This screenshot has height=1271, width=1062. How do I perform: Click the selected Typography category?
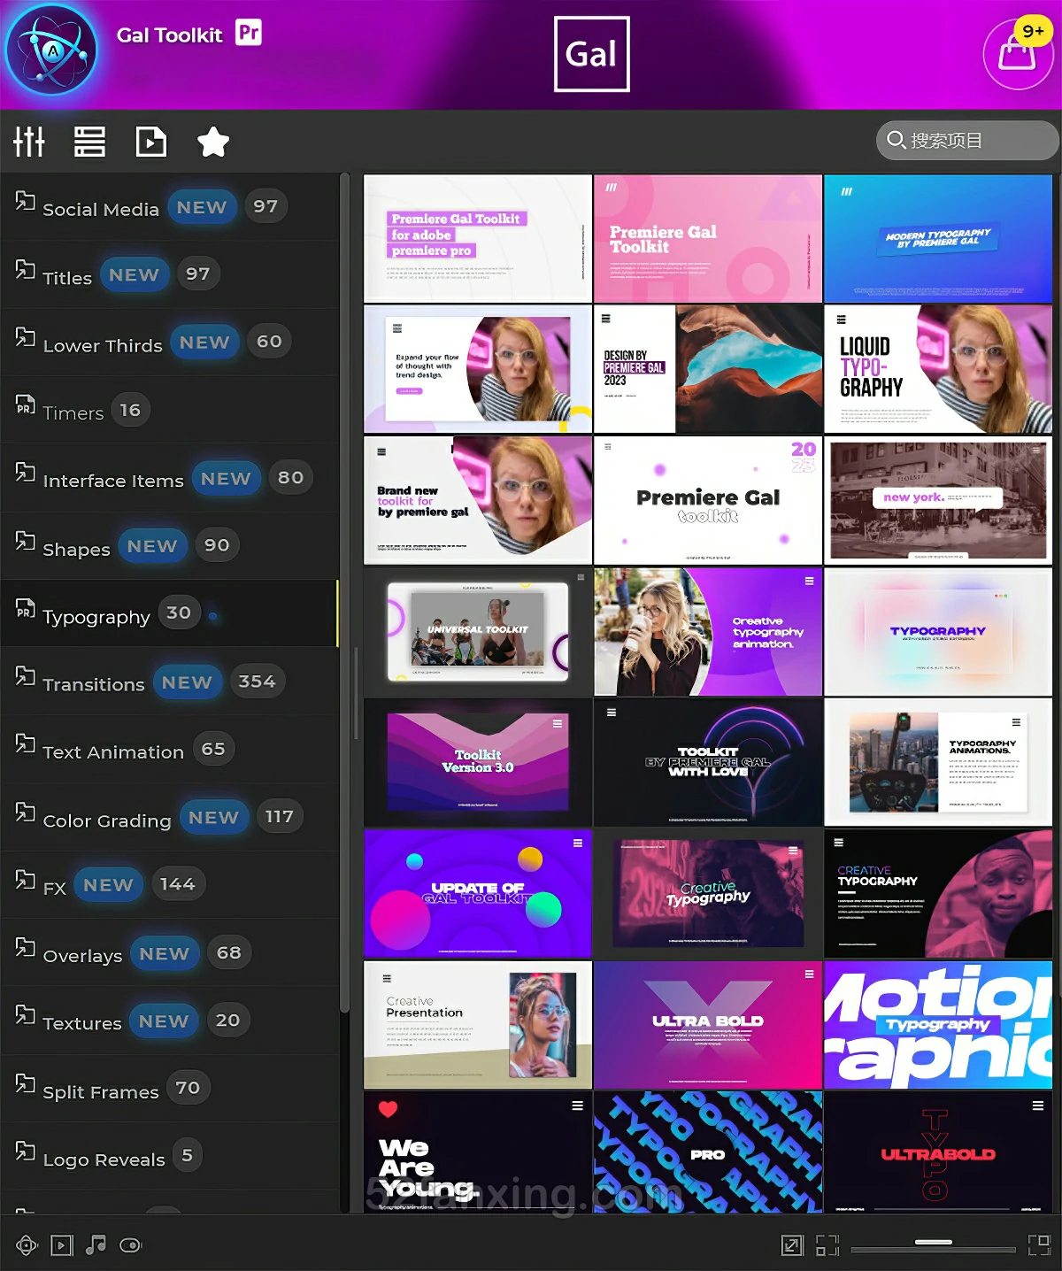click(169, 613)
